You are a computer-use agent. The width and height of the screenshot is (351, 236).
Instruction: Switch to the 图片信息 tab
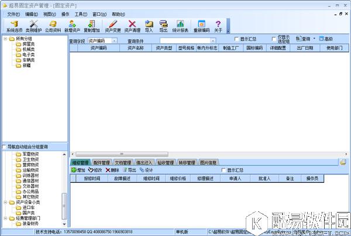click(x=208, y=162)
